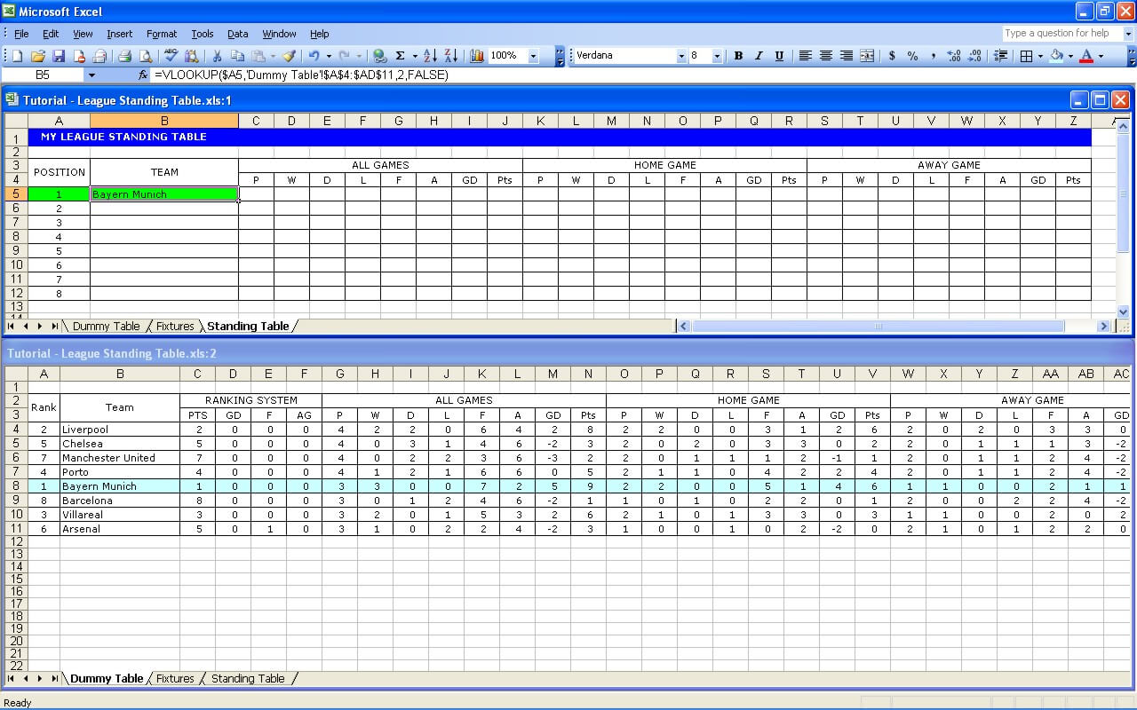Image resolution: width=1137 pixels, height=710 pixels.
Task: Apply Currency dollar style
Action: click(892, 56)
